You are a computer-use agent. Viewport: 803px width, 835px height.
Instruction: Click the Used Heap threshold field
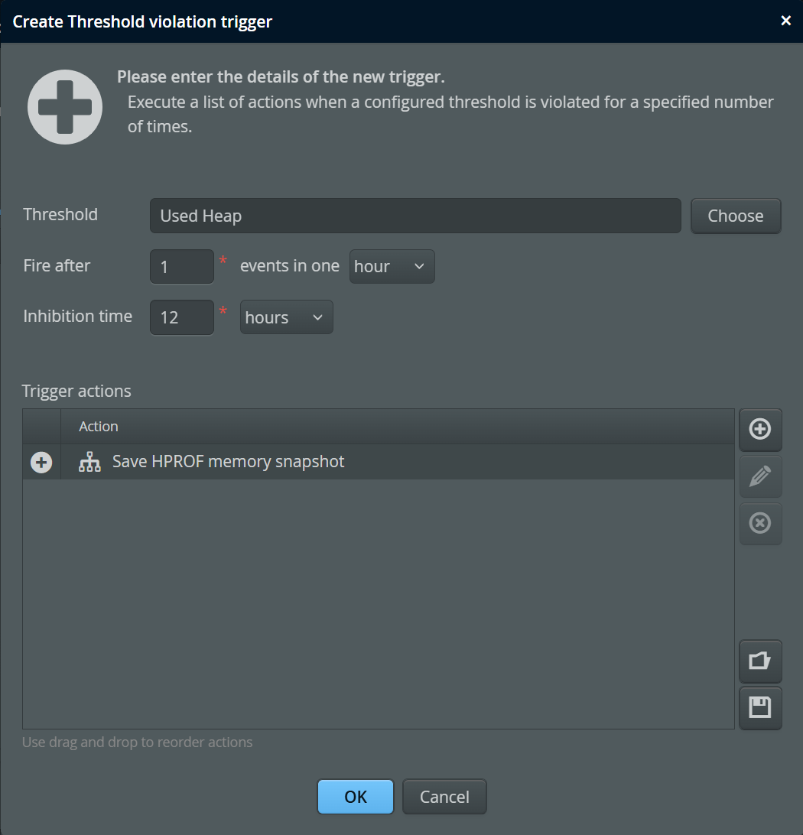pyautogui.click(x=415, y=216)
